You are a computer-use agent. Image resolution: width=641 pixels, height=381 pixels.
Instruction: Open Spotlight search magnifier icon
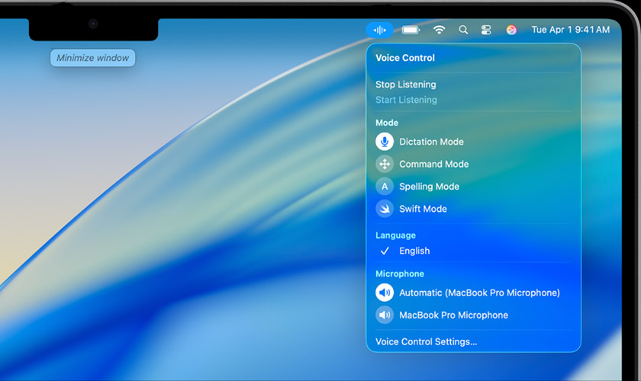pyautogui.click(x=463, y=30)
